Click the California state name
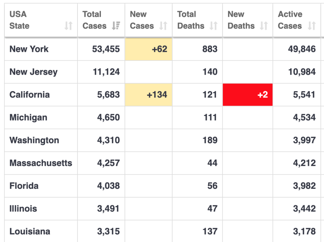 pos(30,95)
